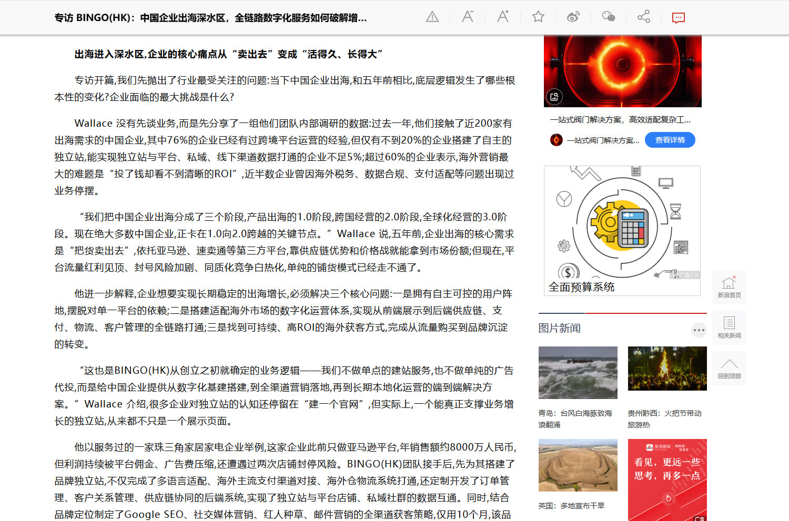Click the red advertiser avatar logo
This screenshot has width=789, height=521.
(556, 140)
